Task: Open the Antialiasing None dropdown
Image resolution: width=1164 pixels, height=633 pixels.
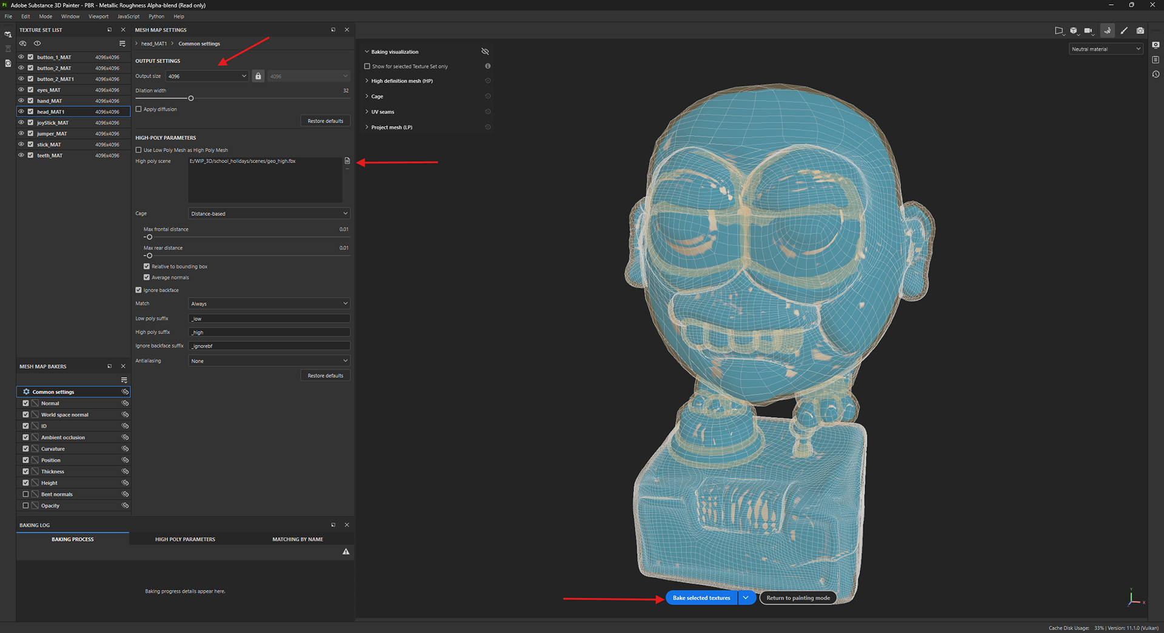Action: coord(269,361)
